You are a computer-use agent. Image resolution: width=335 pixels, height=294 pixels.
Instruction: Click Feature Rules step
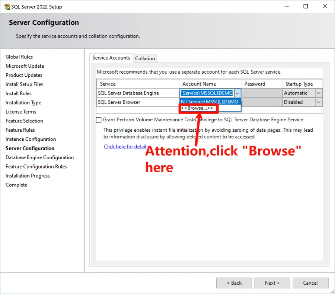coord(20,130)
